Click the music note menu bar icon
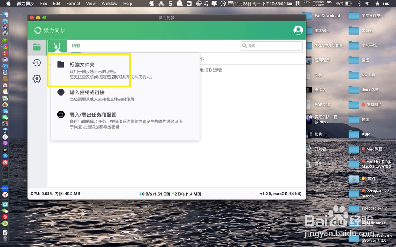The image size is (396, 247). [x=206, y=3]
